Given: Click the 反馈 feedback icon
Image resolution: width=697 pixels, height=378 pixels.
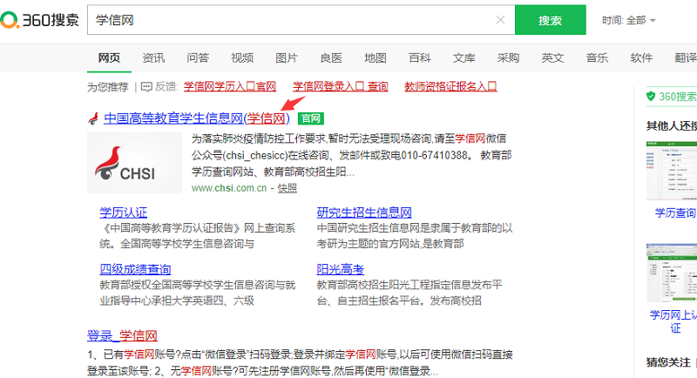Looking at the screenshot, I should tap(146, 86).
